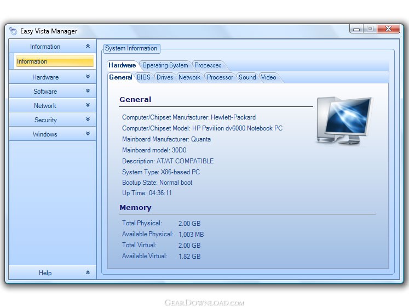409x307 pixels.
Task: Switch to the Operating System tab
Action: point(165,65)
